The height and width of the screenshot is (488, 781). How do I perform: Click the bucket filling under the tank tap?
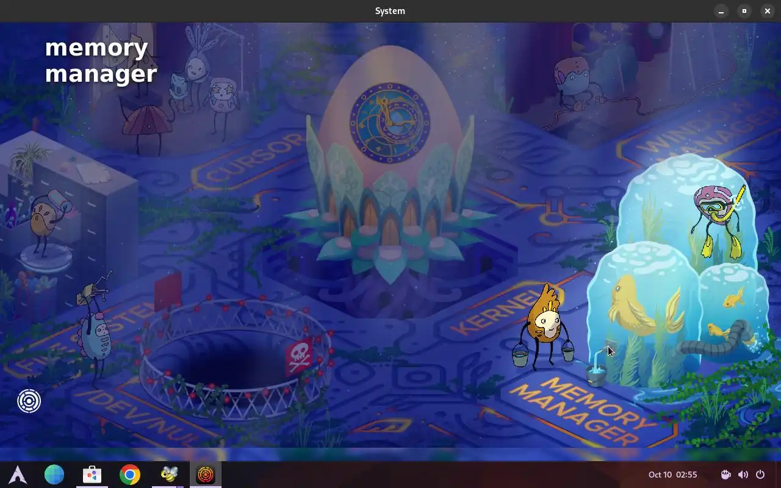[596, 375]
